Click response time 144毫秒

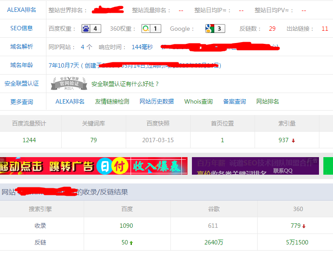[142, 47]
